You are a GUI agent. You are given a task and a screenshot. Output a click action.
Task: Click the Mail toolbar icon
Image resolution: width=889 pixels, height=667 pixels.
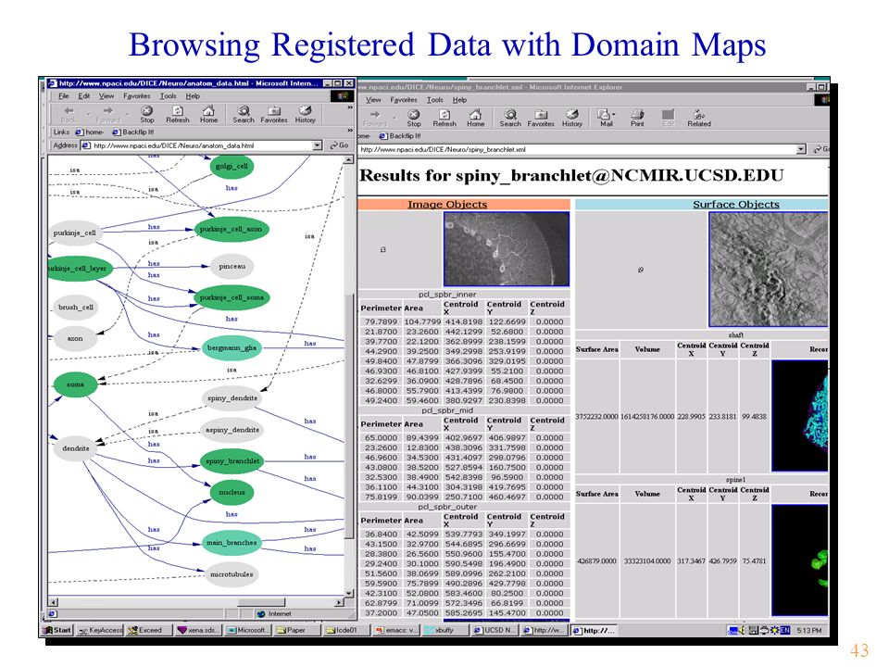606,118
